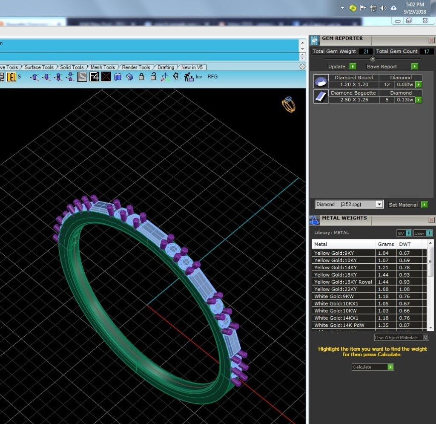Click the toolbar settings gear icon
This screenshot has width=436, height=424.
pos(302,67)
